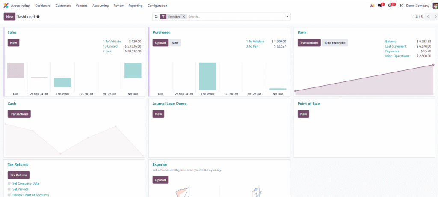Open the Configuration menu
438x197 pixels.
157,6
